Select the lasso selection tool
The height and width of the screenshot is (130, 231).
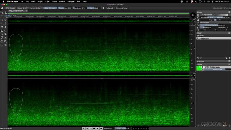pyautogui.click(x=5, y=16)
